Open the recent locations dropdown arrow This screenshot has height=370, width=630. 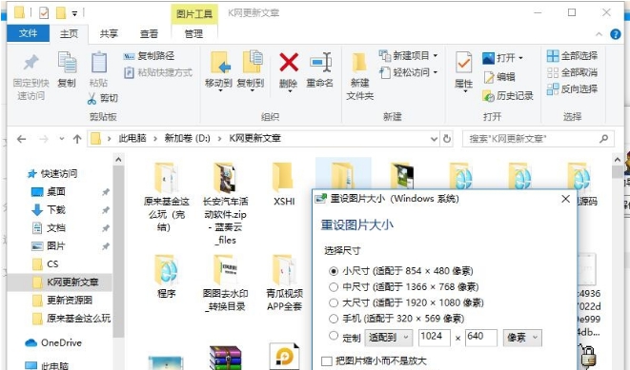(x=61, y=139)
